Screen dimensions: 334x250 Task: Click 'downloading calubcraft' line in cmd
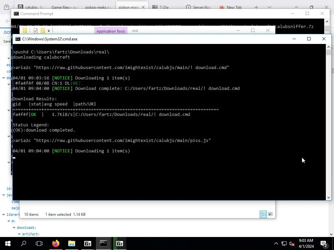41,57
